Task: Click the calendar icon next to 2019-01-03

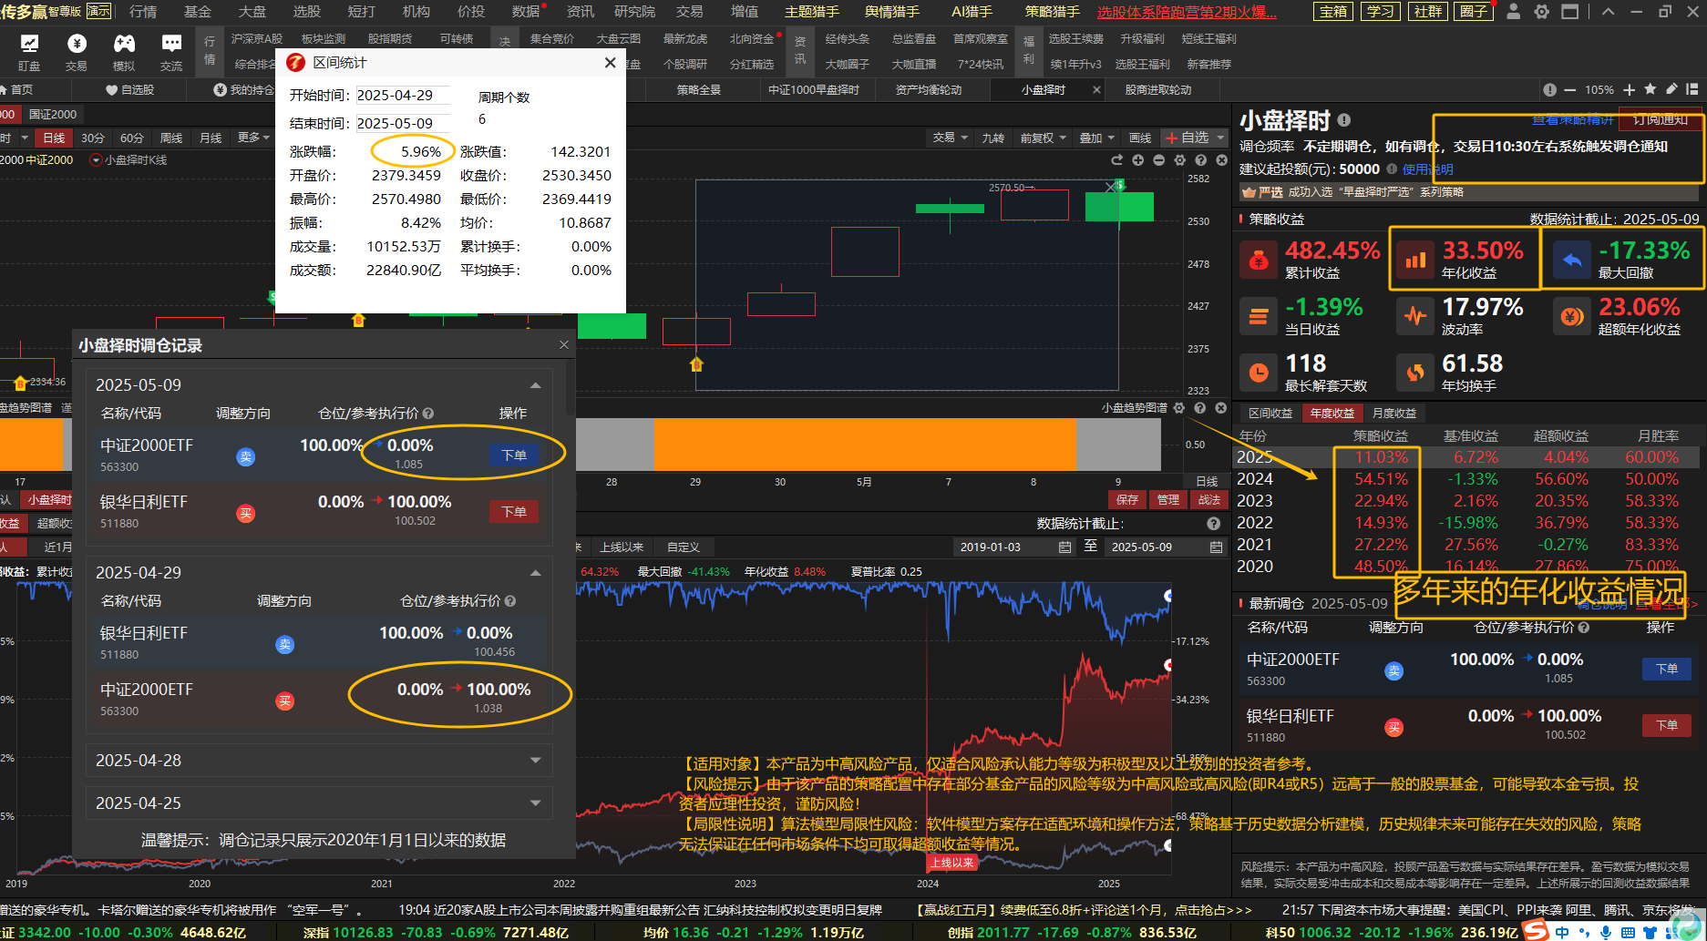Action: [1064, 547]
